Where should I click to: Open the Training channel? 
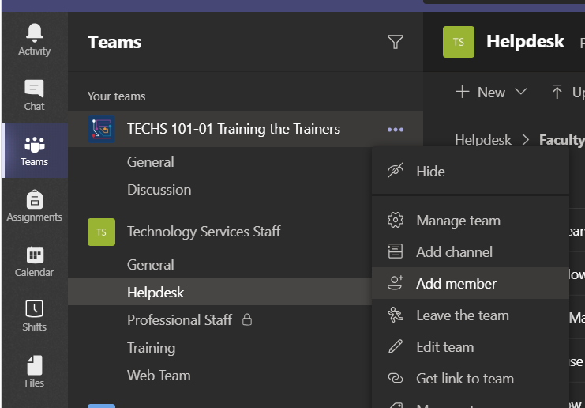tap(151, 348)
